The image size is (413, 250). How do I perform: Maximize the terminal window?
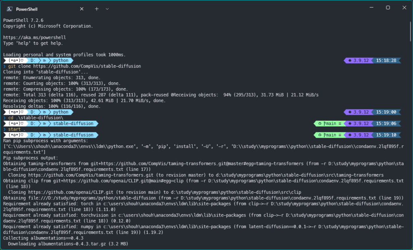(x=388, y=8)
